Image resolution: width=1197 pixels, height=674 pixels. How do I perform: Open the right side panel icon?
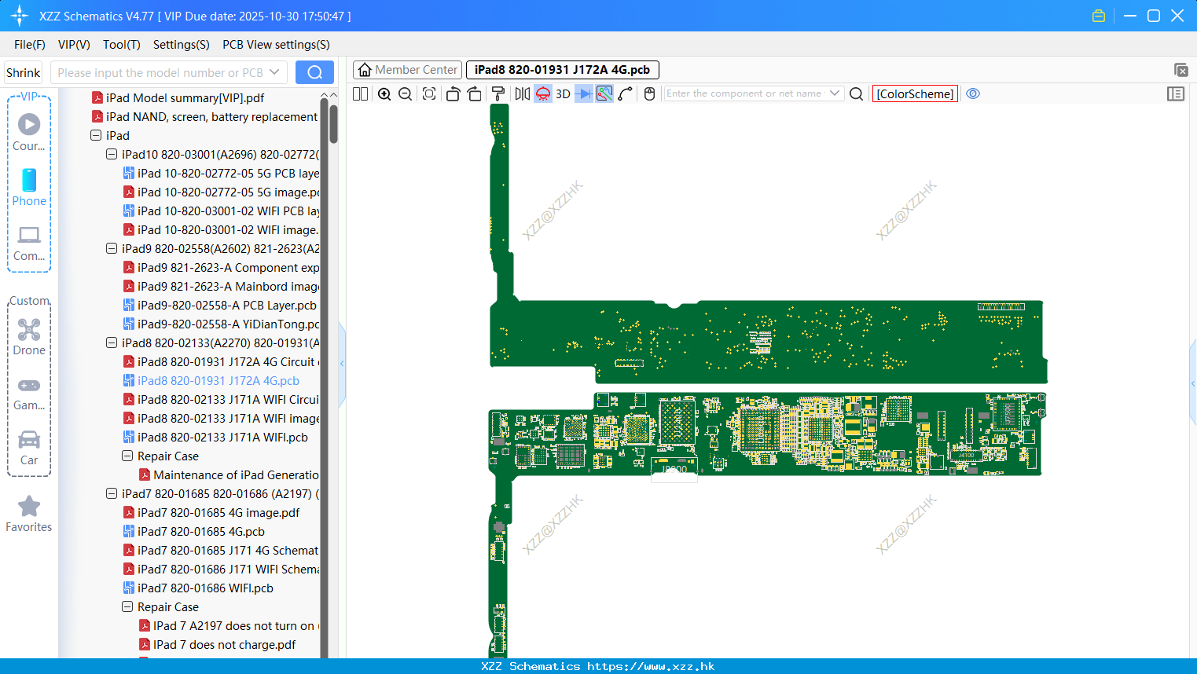click(1176, 93)
